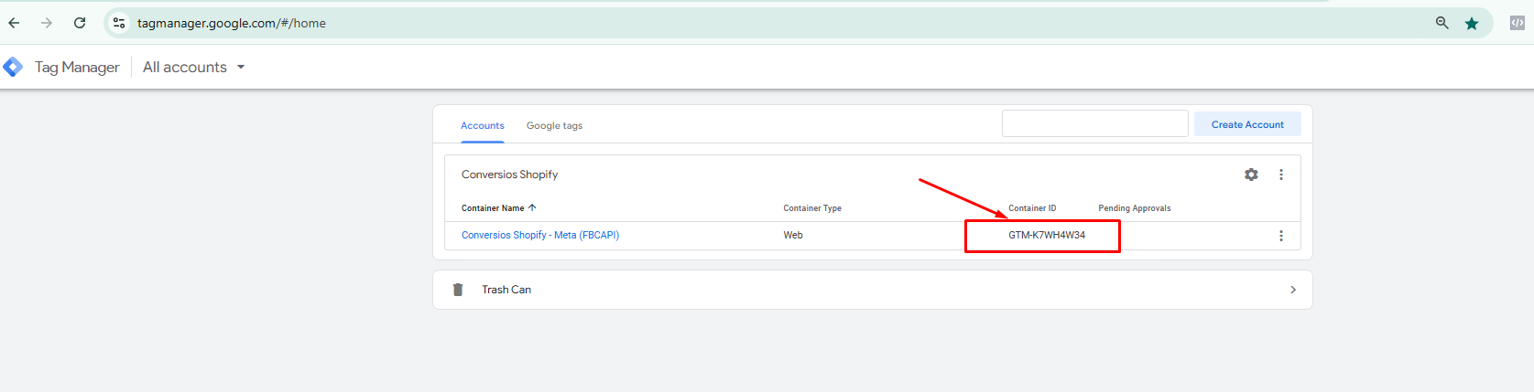Screen dimensions: 1534x392
Task: Switch to the Google tags tab
Action: (554, 125)
